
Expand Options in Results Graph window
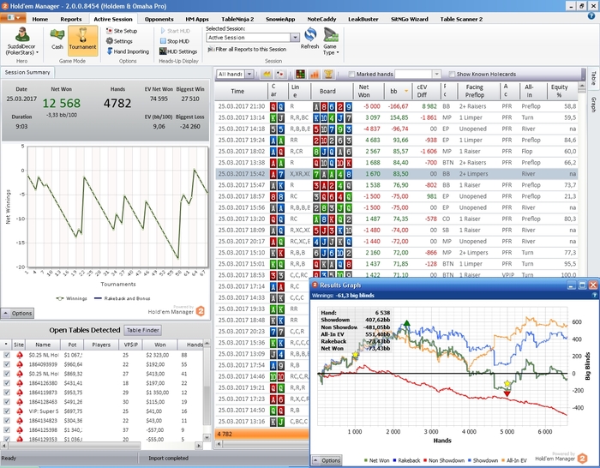(x=327, y=460)
